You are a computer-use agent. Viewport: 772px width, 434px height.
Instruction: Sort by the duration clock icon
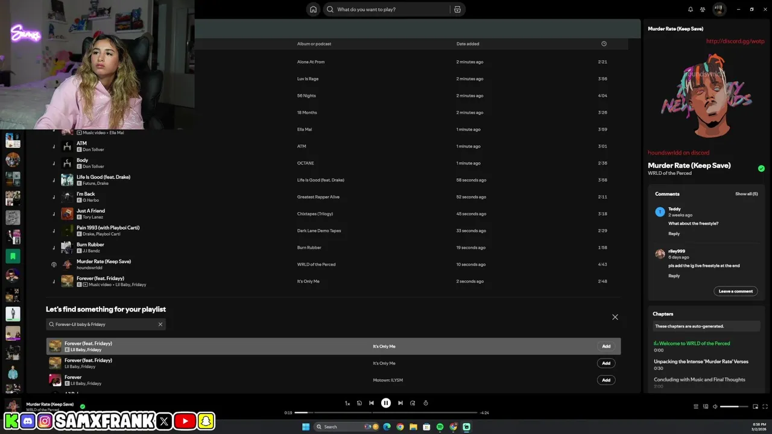tap(604, 43)
